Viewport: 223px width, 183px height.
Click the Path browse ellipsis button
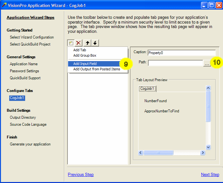click(207, 63)
